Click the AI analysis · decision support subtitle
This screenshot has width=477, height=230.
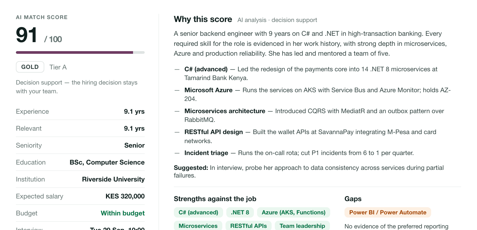[277, 20]
